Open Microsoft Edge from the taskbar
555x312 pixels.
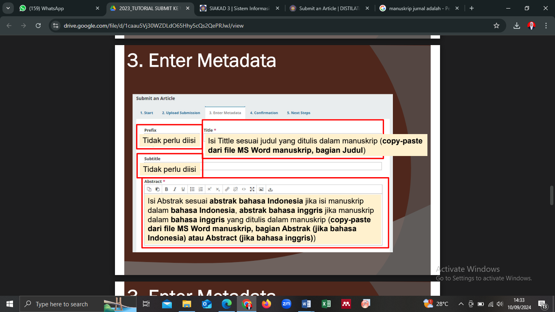[x=227, y=304]
